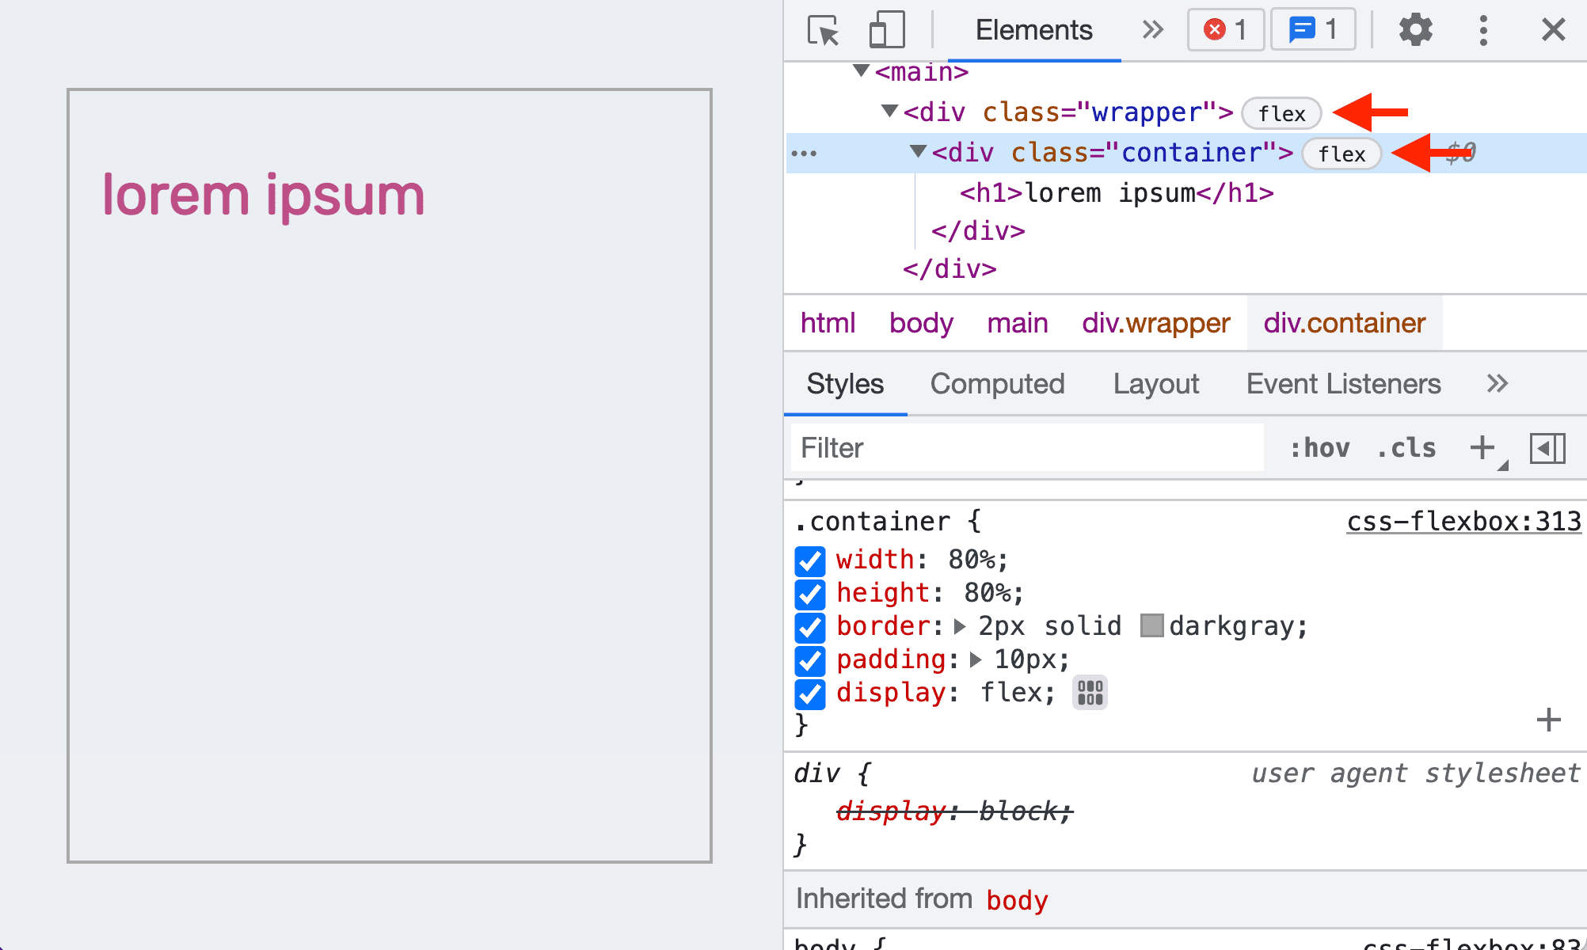The image size is (1587, 950).
Task: Click the add new style rule button
Action: coord(1483,446)
